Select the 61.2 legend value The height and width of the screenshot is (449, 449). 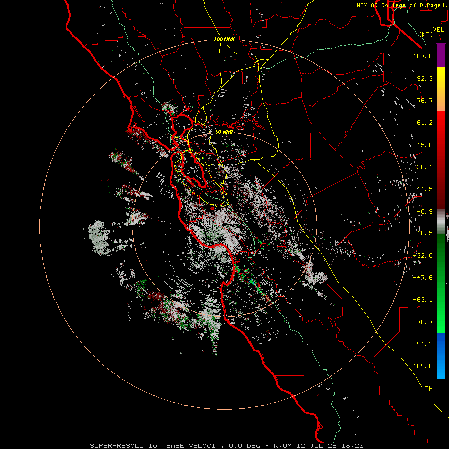point(425,123)
